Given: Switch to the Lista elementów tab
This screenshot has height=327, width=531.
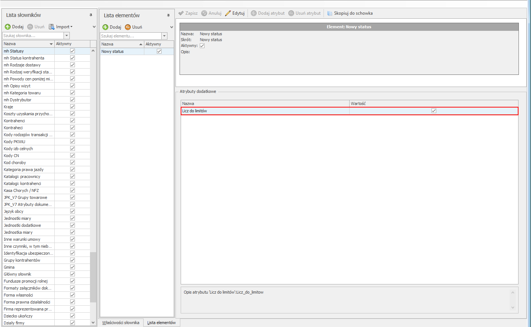Looking at the screenshot, I should point(161,323).
